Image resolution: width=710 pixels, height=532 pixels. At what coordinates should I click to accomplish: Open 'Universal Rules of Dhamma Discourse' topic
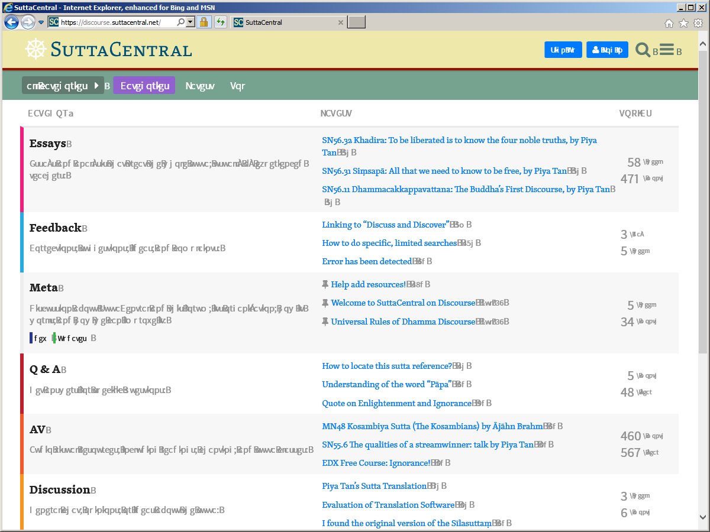403,322
